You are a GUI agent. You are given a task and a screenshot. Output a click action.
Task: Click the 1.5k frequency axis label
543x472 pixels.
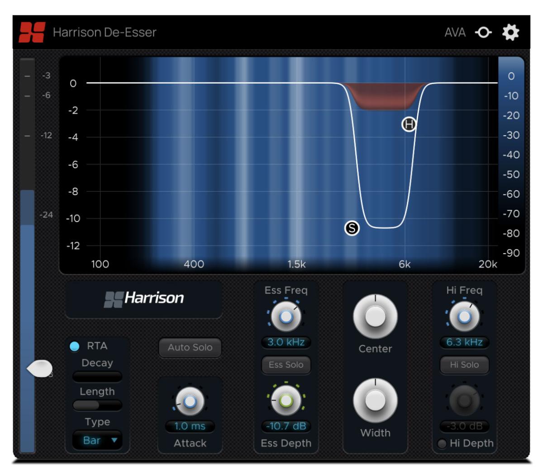(297, 264)
